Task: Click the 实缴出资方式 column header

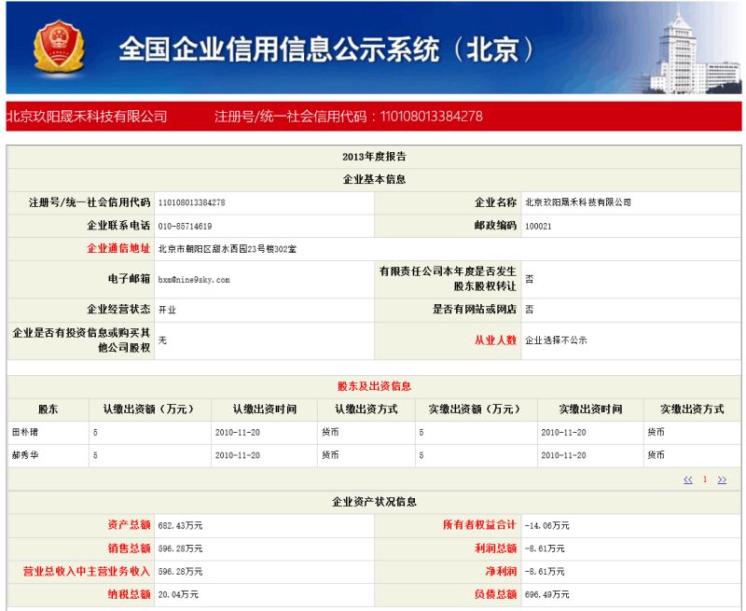Action: click(x=691, y=410)
